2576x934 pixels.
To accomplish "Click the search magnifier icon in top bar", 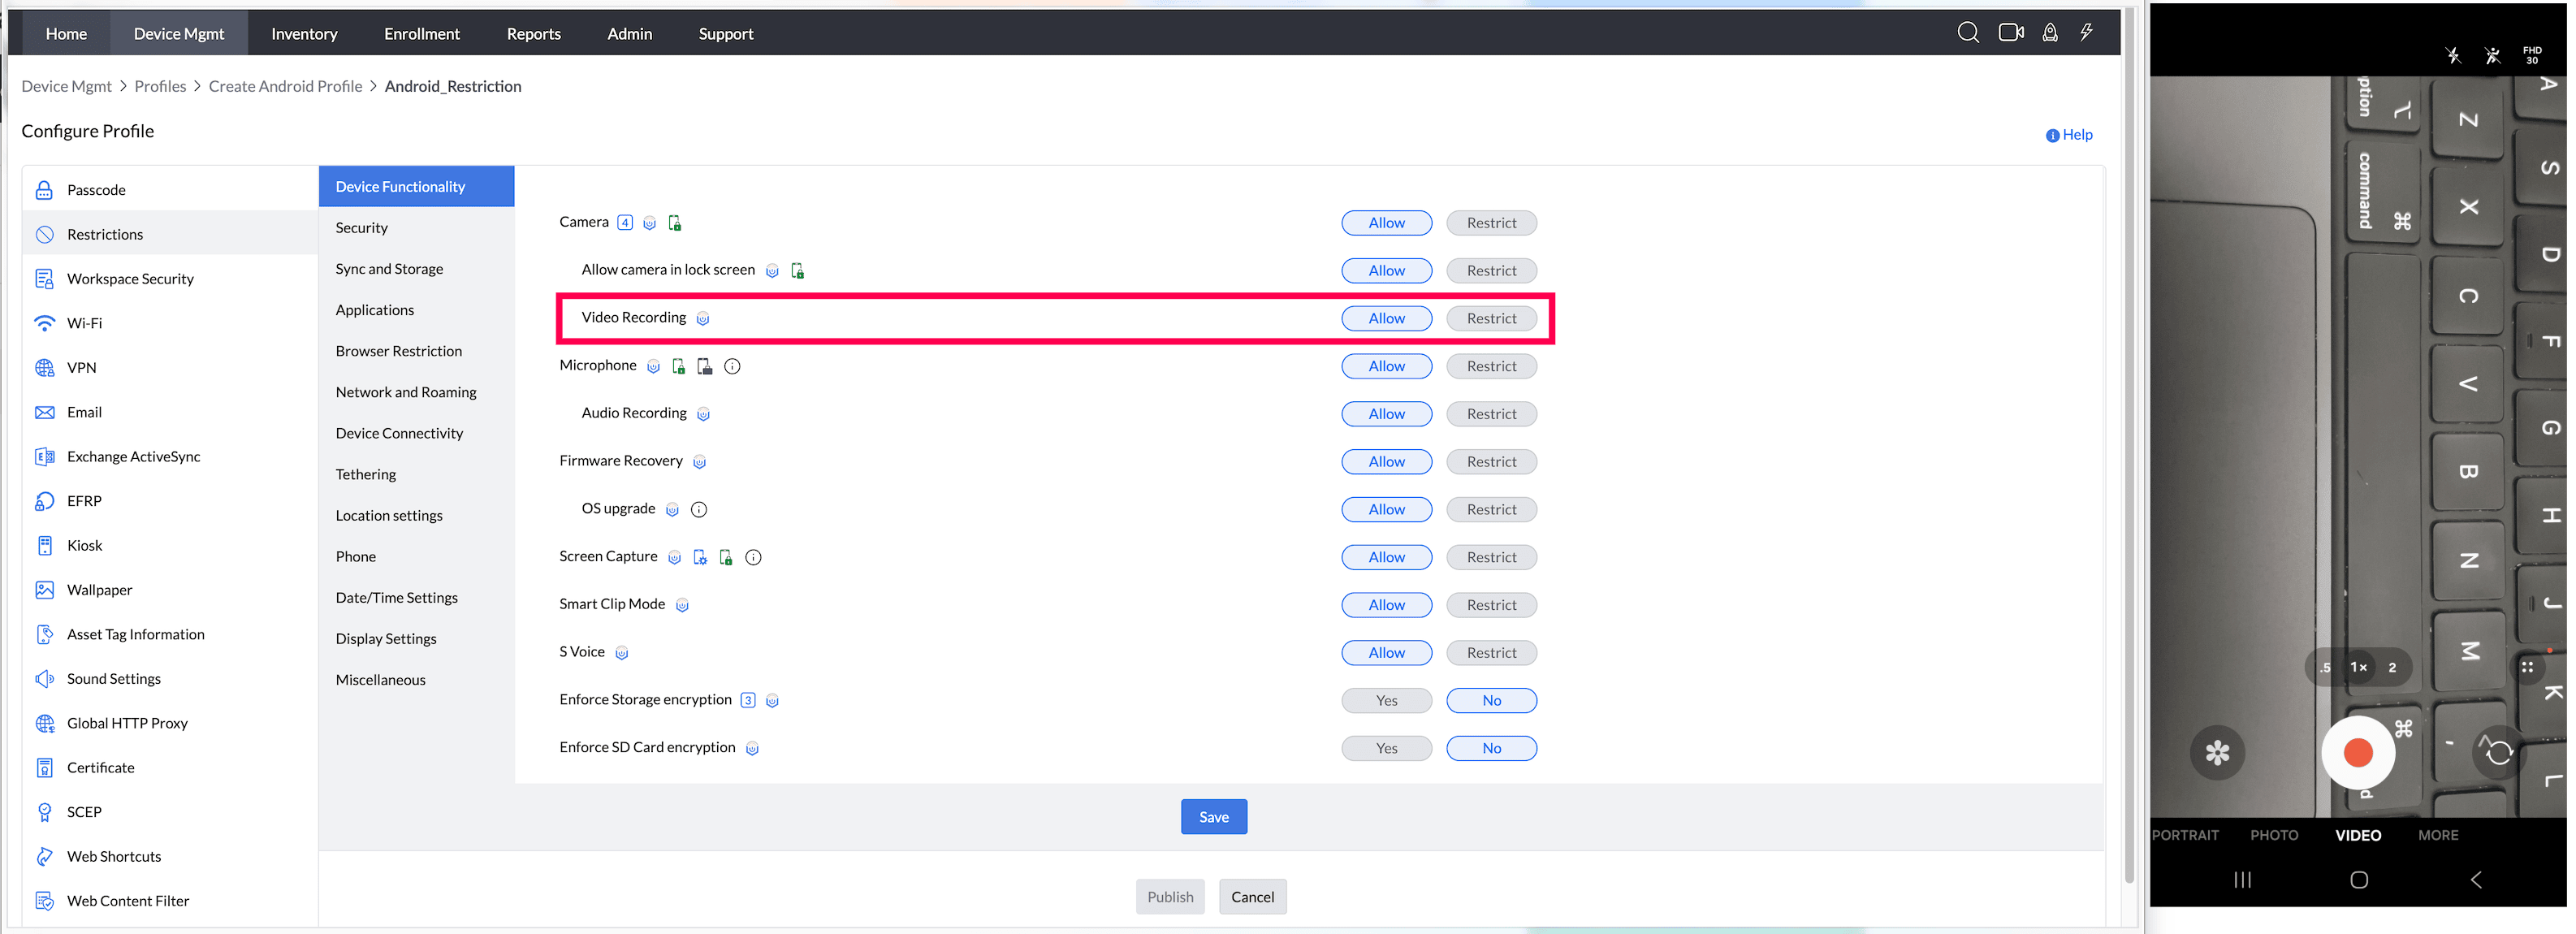I will coord(1967,33).
